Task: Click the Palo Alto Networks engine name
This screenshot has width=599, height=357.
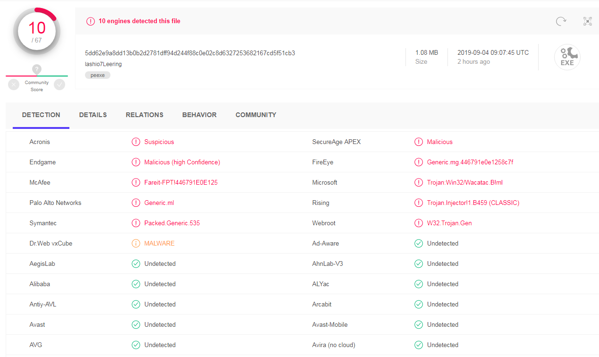Action: tap(55, 203)
